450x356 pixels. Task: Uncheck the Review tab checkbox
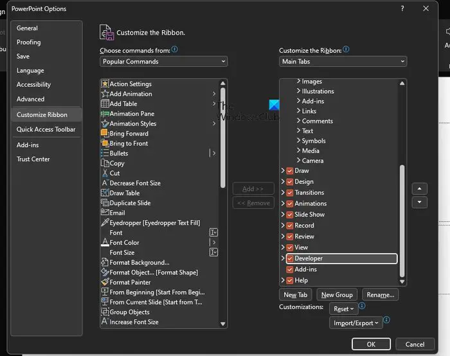[x=290, y=236]
